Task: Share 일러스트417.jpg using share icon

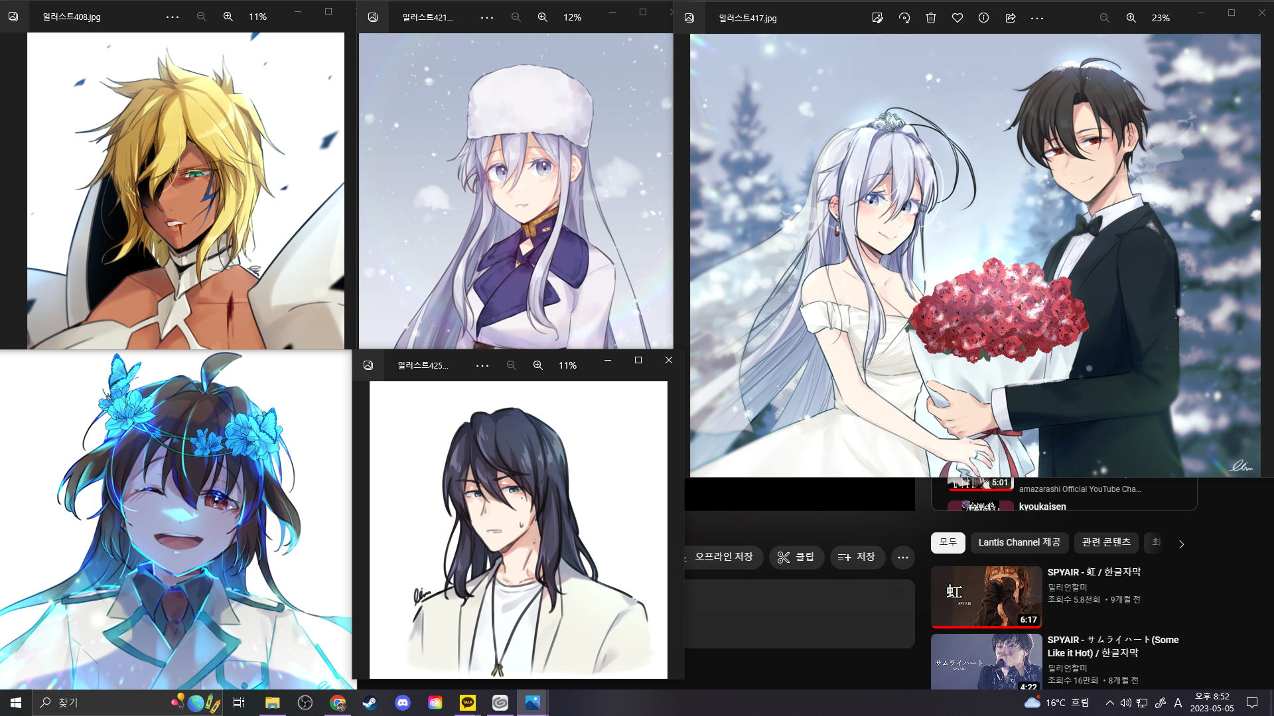Action: (x=1010, y=18)
